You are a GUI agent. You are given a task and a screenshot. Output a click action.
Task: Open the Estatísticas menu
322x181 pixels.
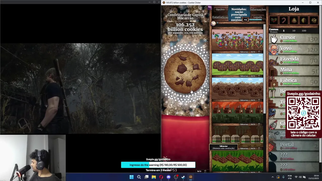tap(220, 17)
